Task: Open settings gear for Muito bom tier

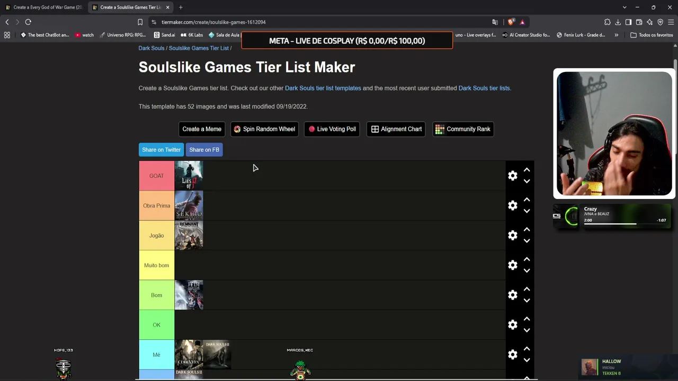Action: coord(512,265)
